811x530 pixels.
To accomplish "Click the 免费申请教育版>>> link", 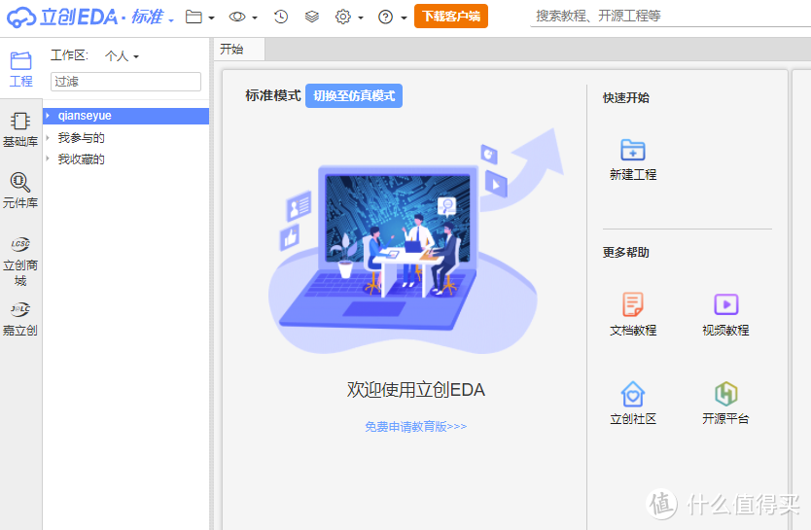I will coord(416,427).
